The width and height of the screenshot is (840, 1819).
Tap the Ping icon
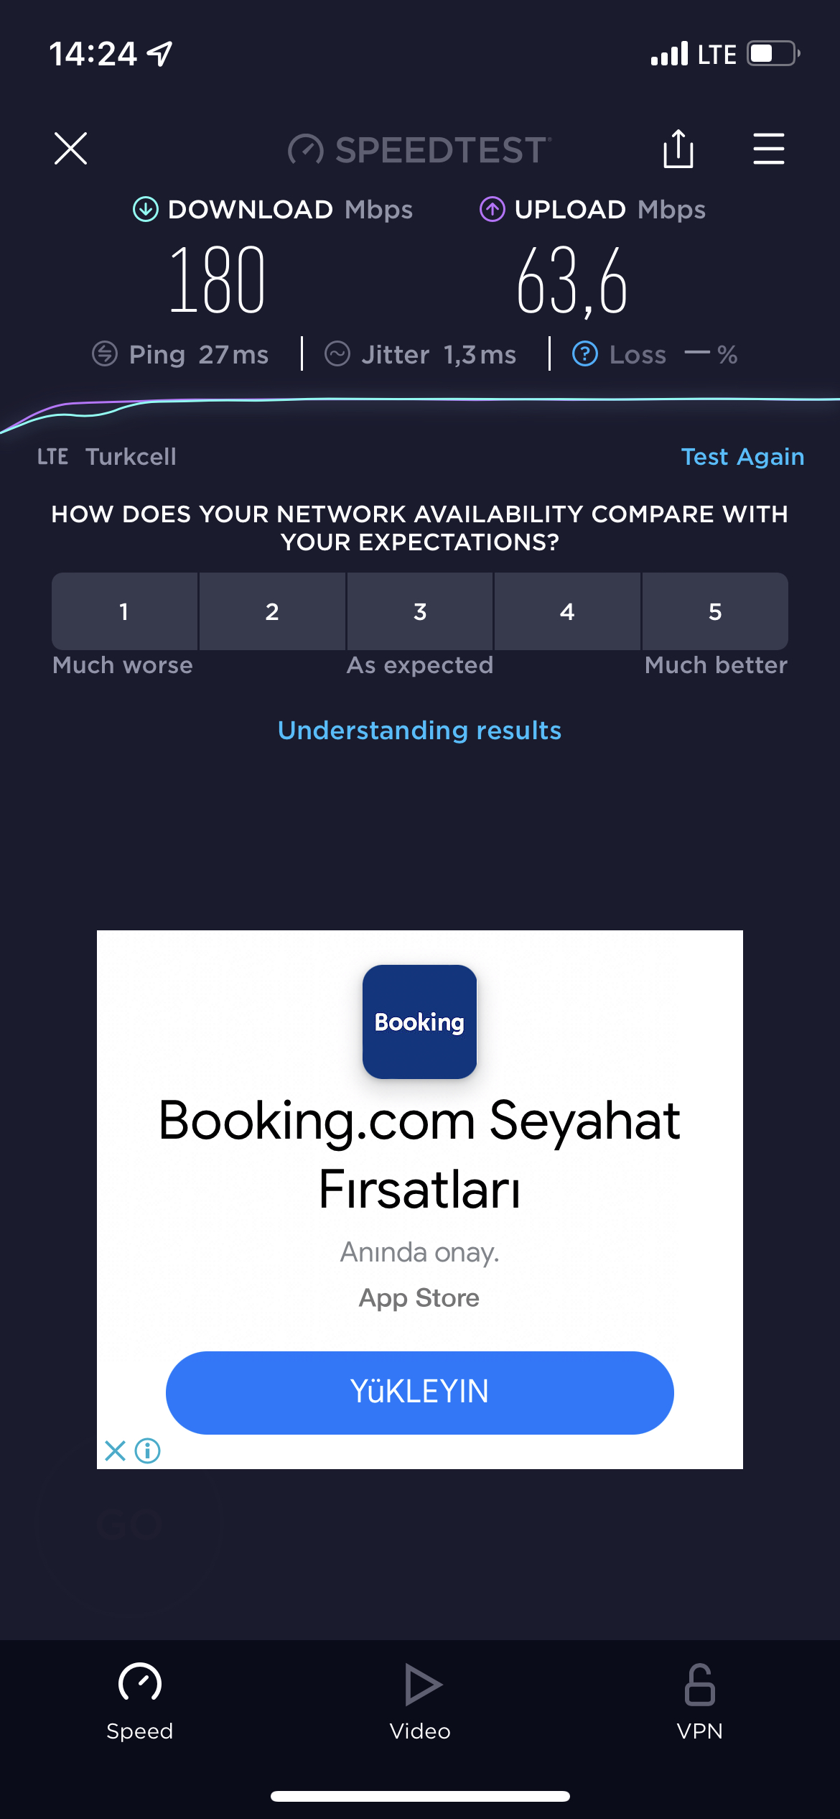[x=105, y=354]
